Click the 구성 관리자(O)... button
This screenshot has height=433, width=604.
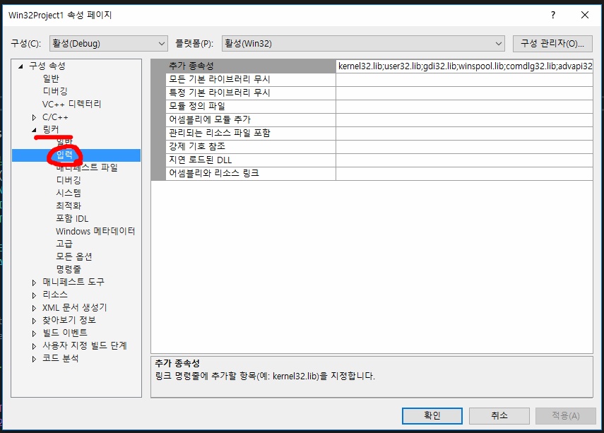tap(552, 44)
